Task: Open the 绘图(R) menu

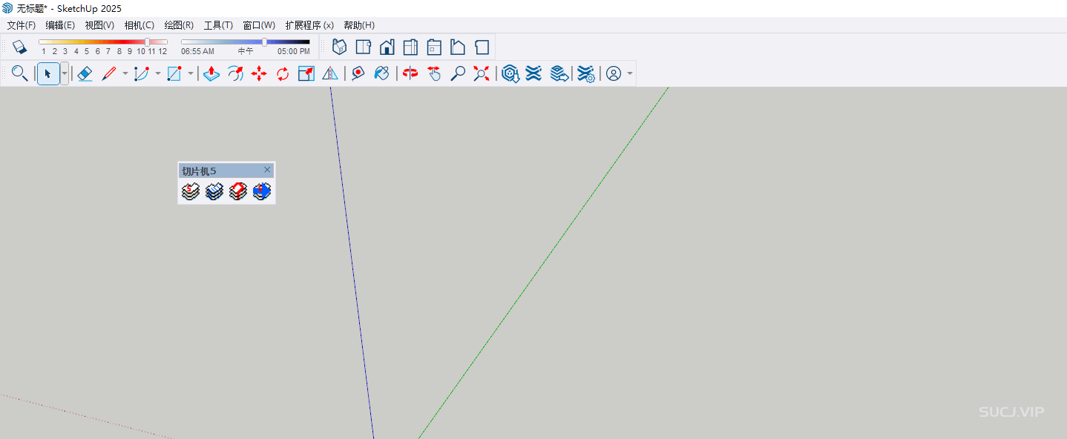Action: coord(179,25)
